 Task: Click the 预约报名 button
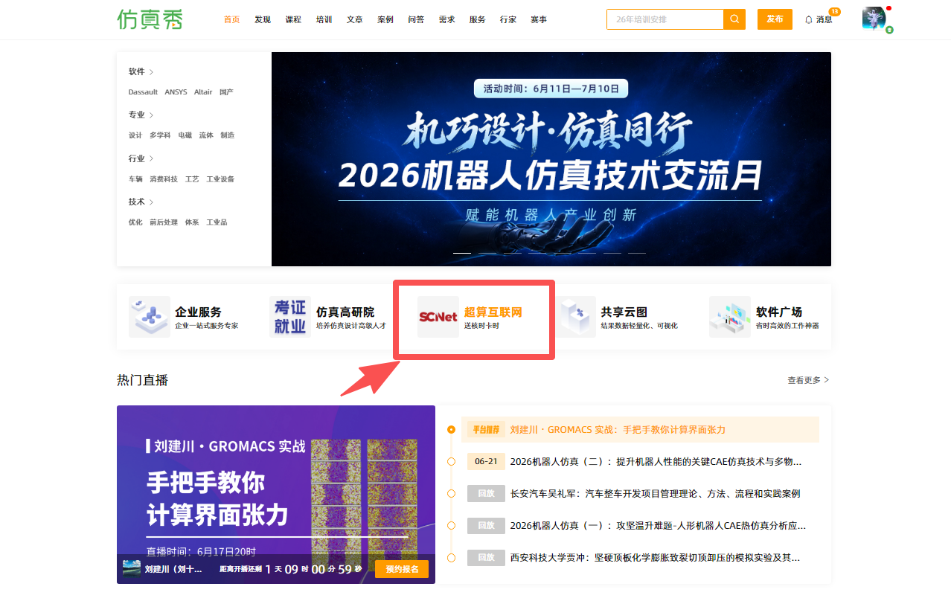point(402,569)
